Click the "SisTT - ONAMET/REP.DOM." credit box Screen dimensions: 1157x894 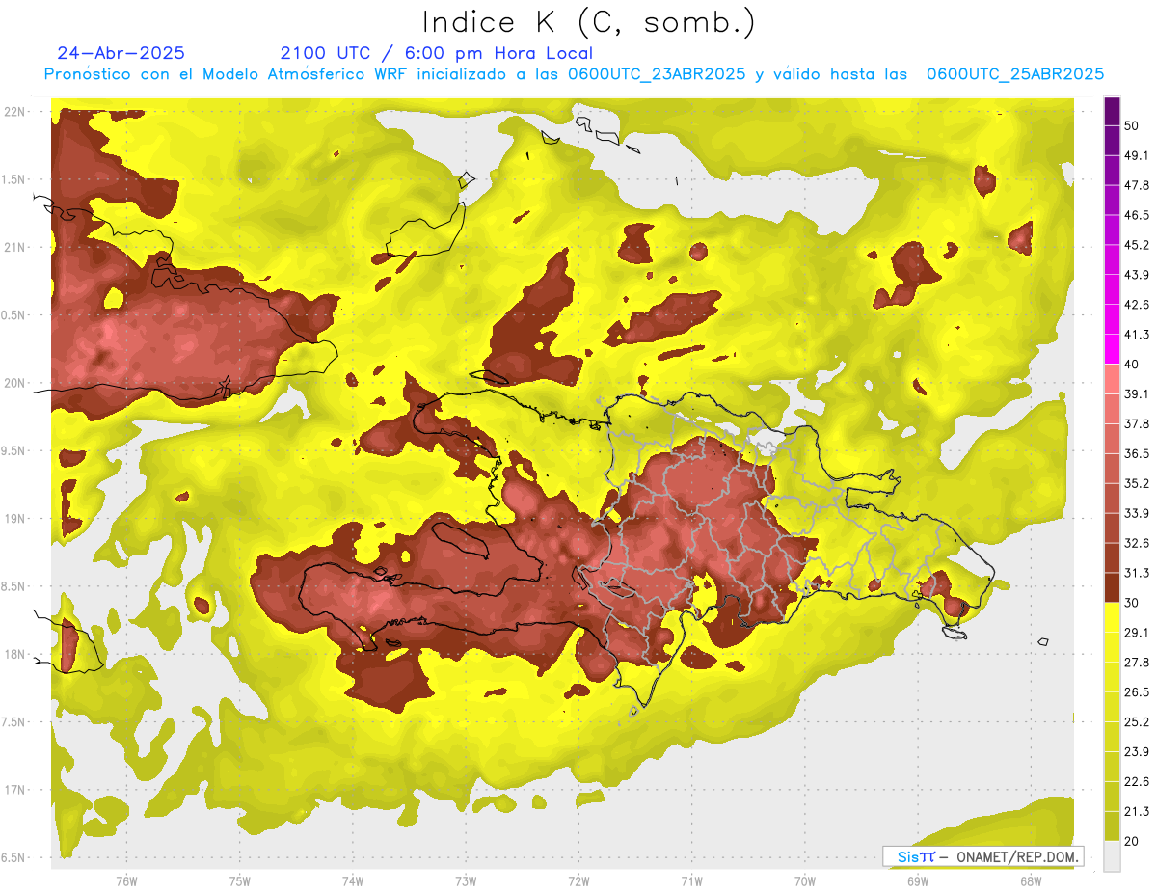(983, 856)
